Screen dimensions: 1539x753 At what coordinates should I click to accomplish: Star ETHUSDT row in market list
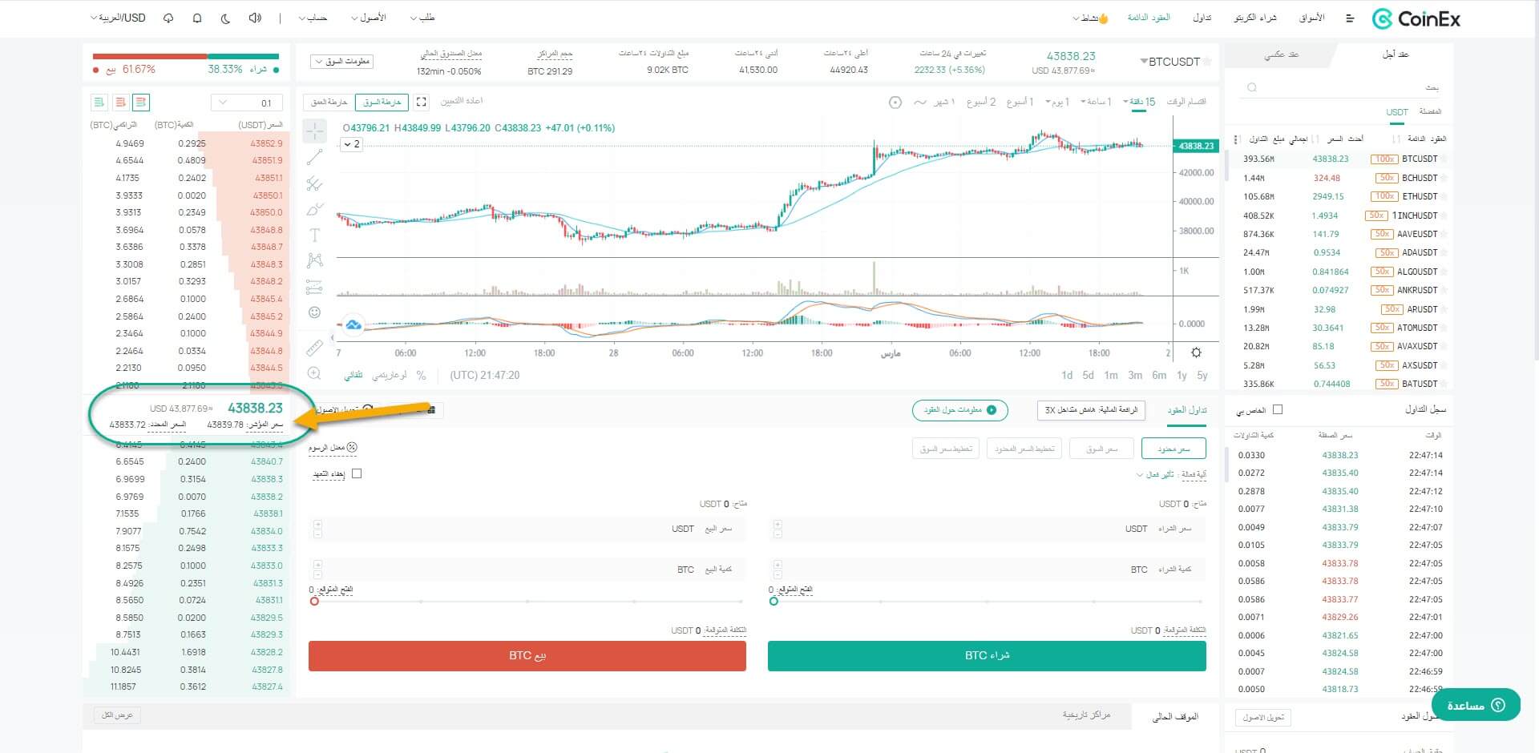click(1445, 196)
